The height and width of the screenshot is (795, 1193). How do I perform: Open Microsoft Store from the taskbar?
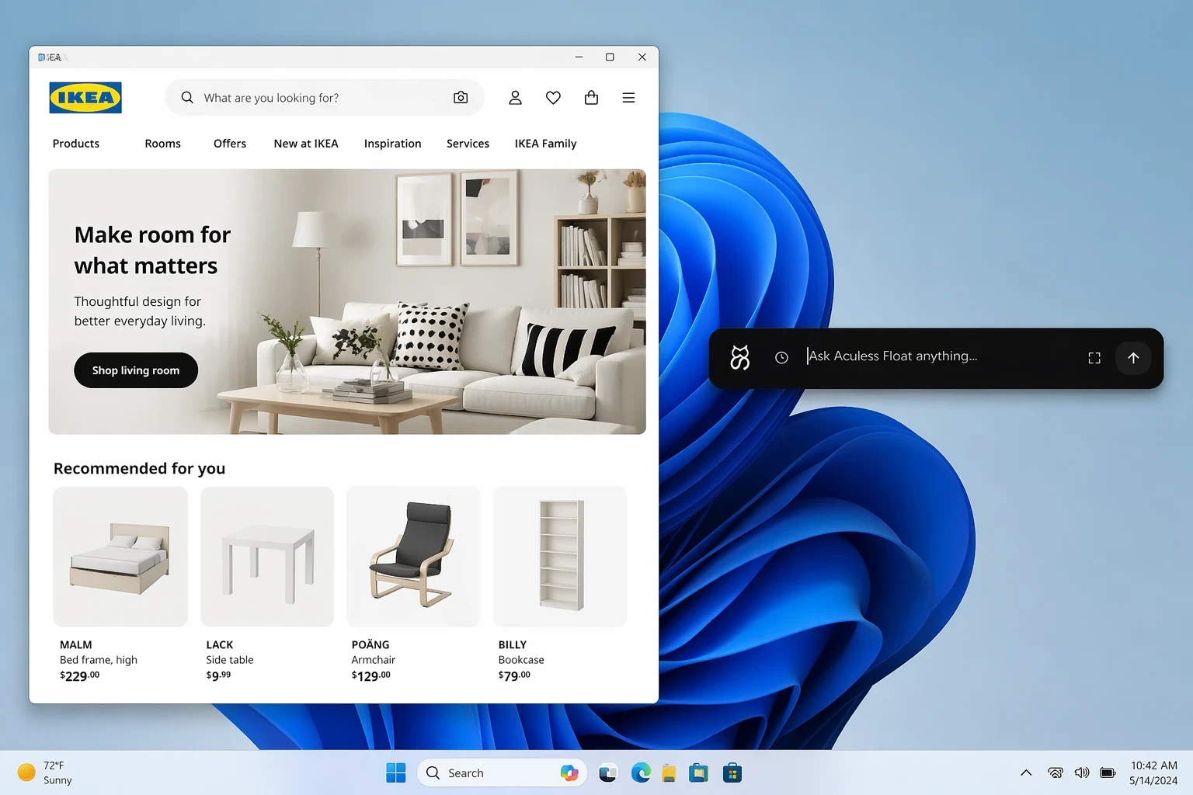(x=732, y=773)
